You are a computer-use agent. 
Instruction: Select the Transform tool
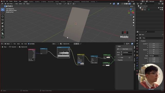point(3,26)
